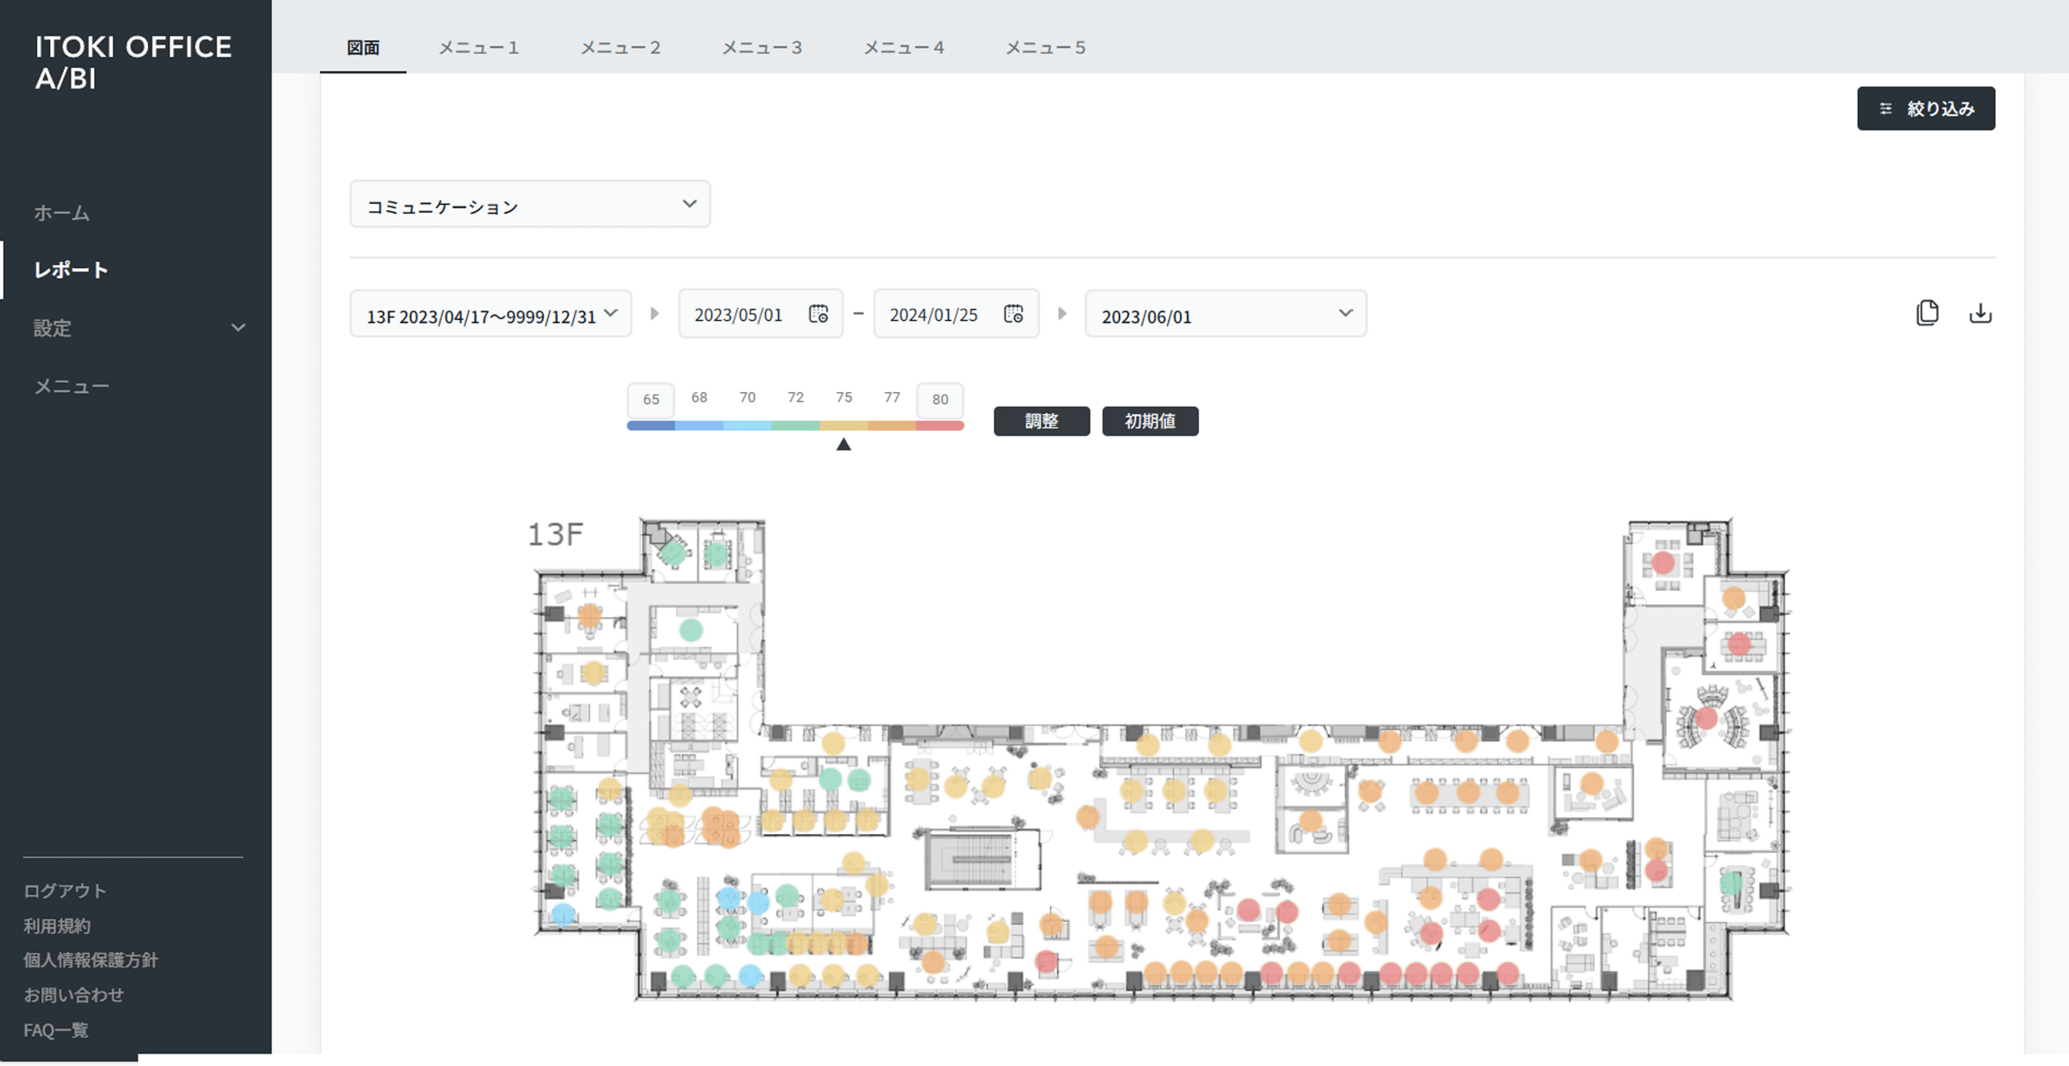Expand the 設定 sidebar chevron
The height and width of the screenshot is (1066, 2069).
point(238,328)
